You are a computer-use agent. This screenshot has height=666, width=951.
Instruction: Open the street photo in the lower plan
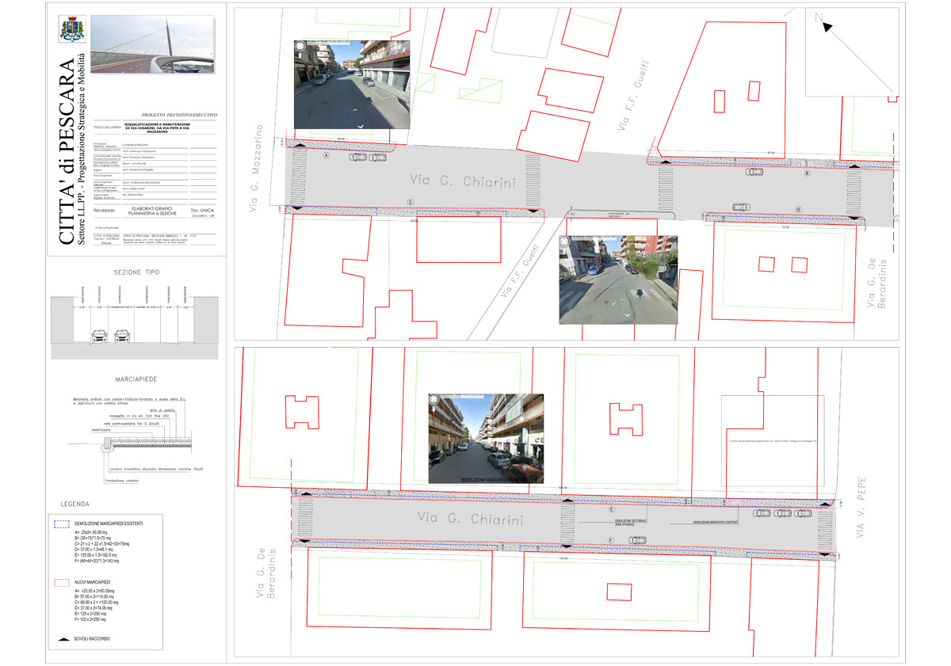coord(486,438)
